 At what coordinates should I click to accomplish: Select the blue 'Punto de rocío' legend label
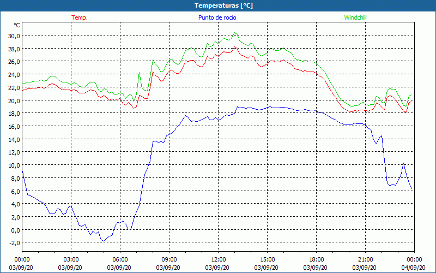(217, 17)
